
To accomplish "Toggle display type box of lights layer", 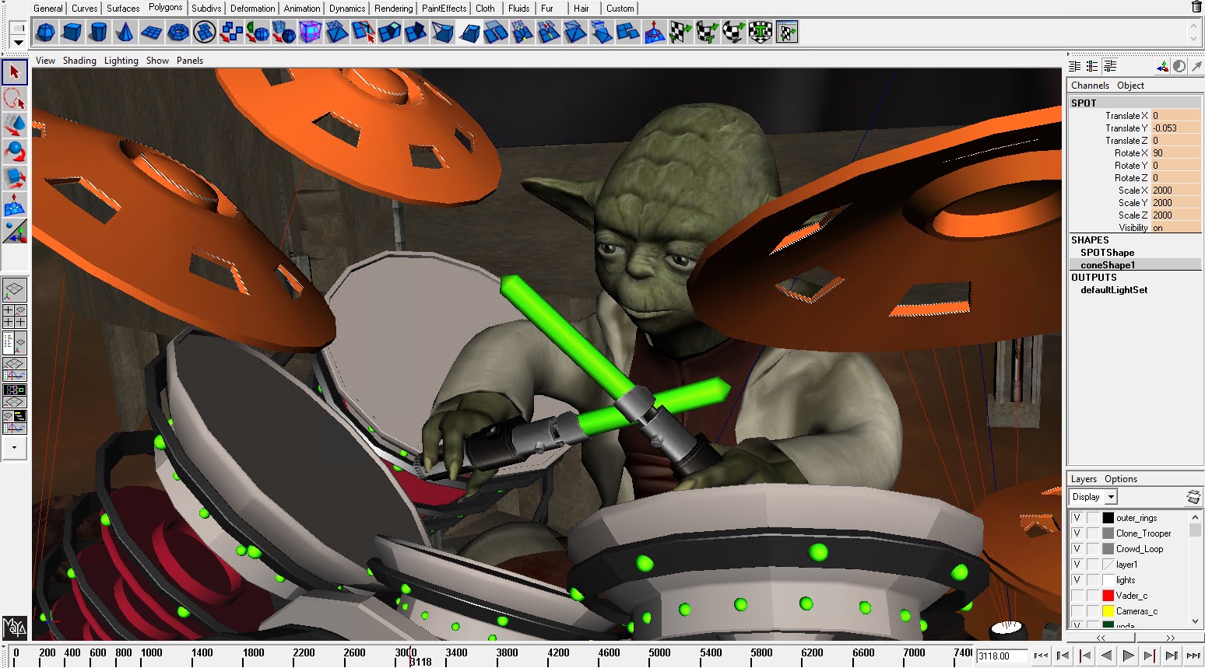I will [x=1093, y=580].
